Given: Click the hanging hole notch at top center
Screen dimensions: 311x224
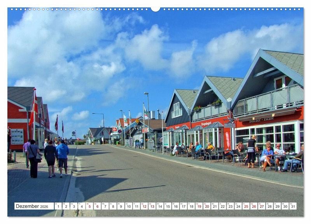Looking at the screenshot, I should click(x=155, y=9).
